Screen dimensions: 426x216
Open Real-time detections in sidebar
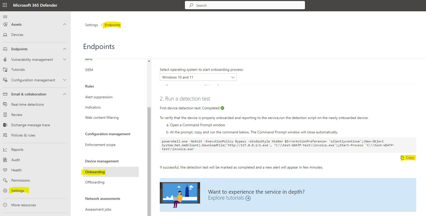click(x=27, y=104)
